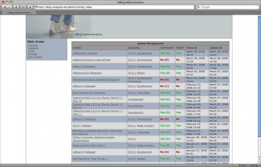261x167 pixels.
Task: Open Microsoft Bowing to Standards Pressure article
Action: coord(96,80)
